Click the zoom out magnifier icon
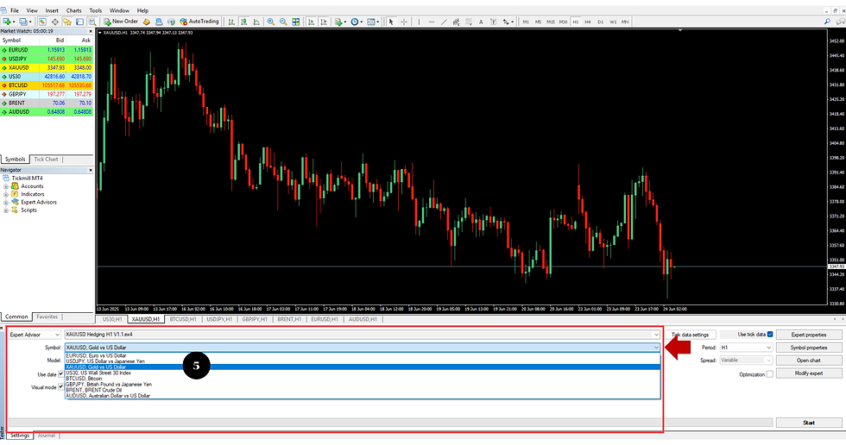Image resolution: width=846 pixels, height=445 pixels. coord(283,22)
